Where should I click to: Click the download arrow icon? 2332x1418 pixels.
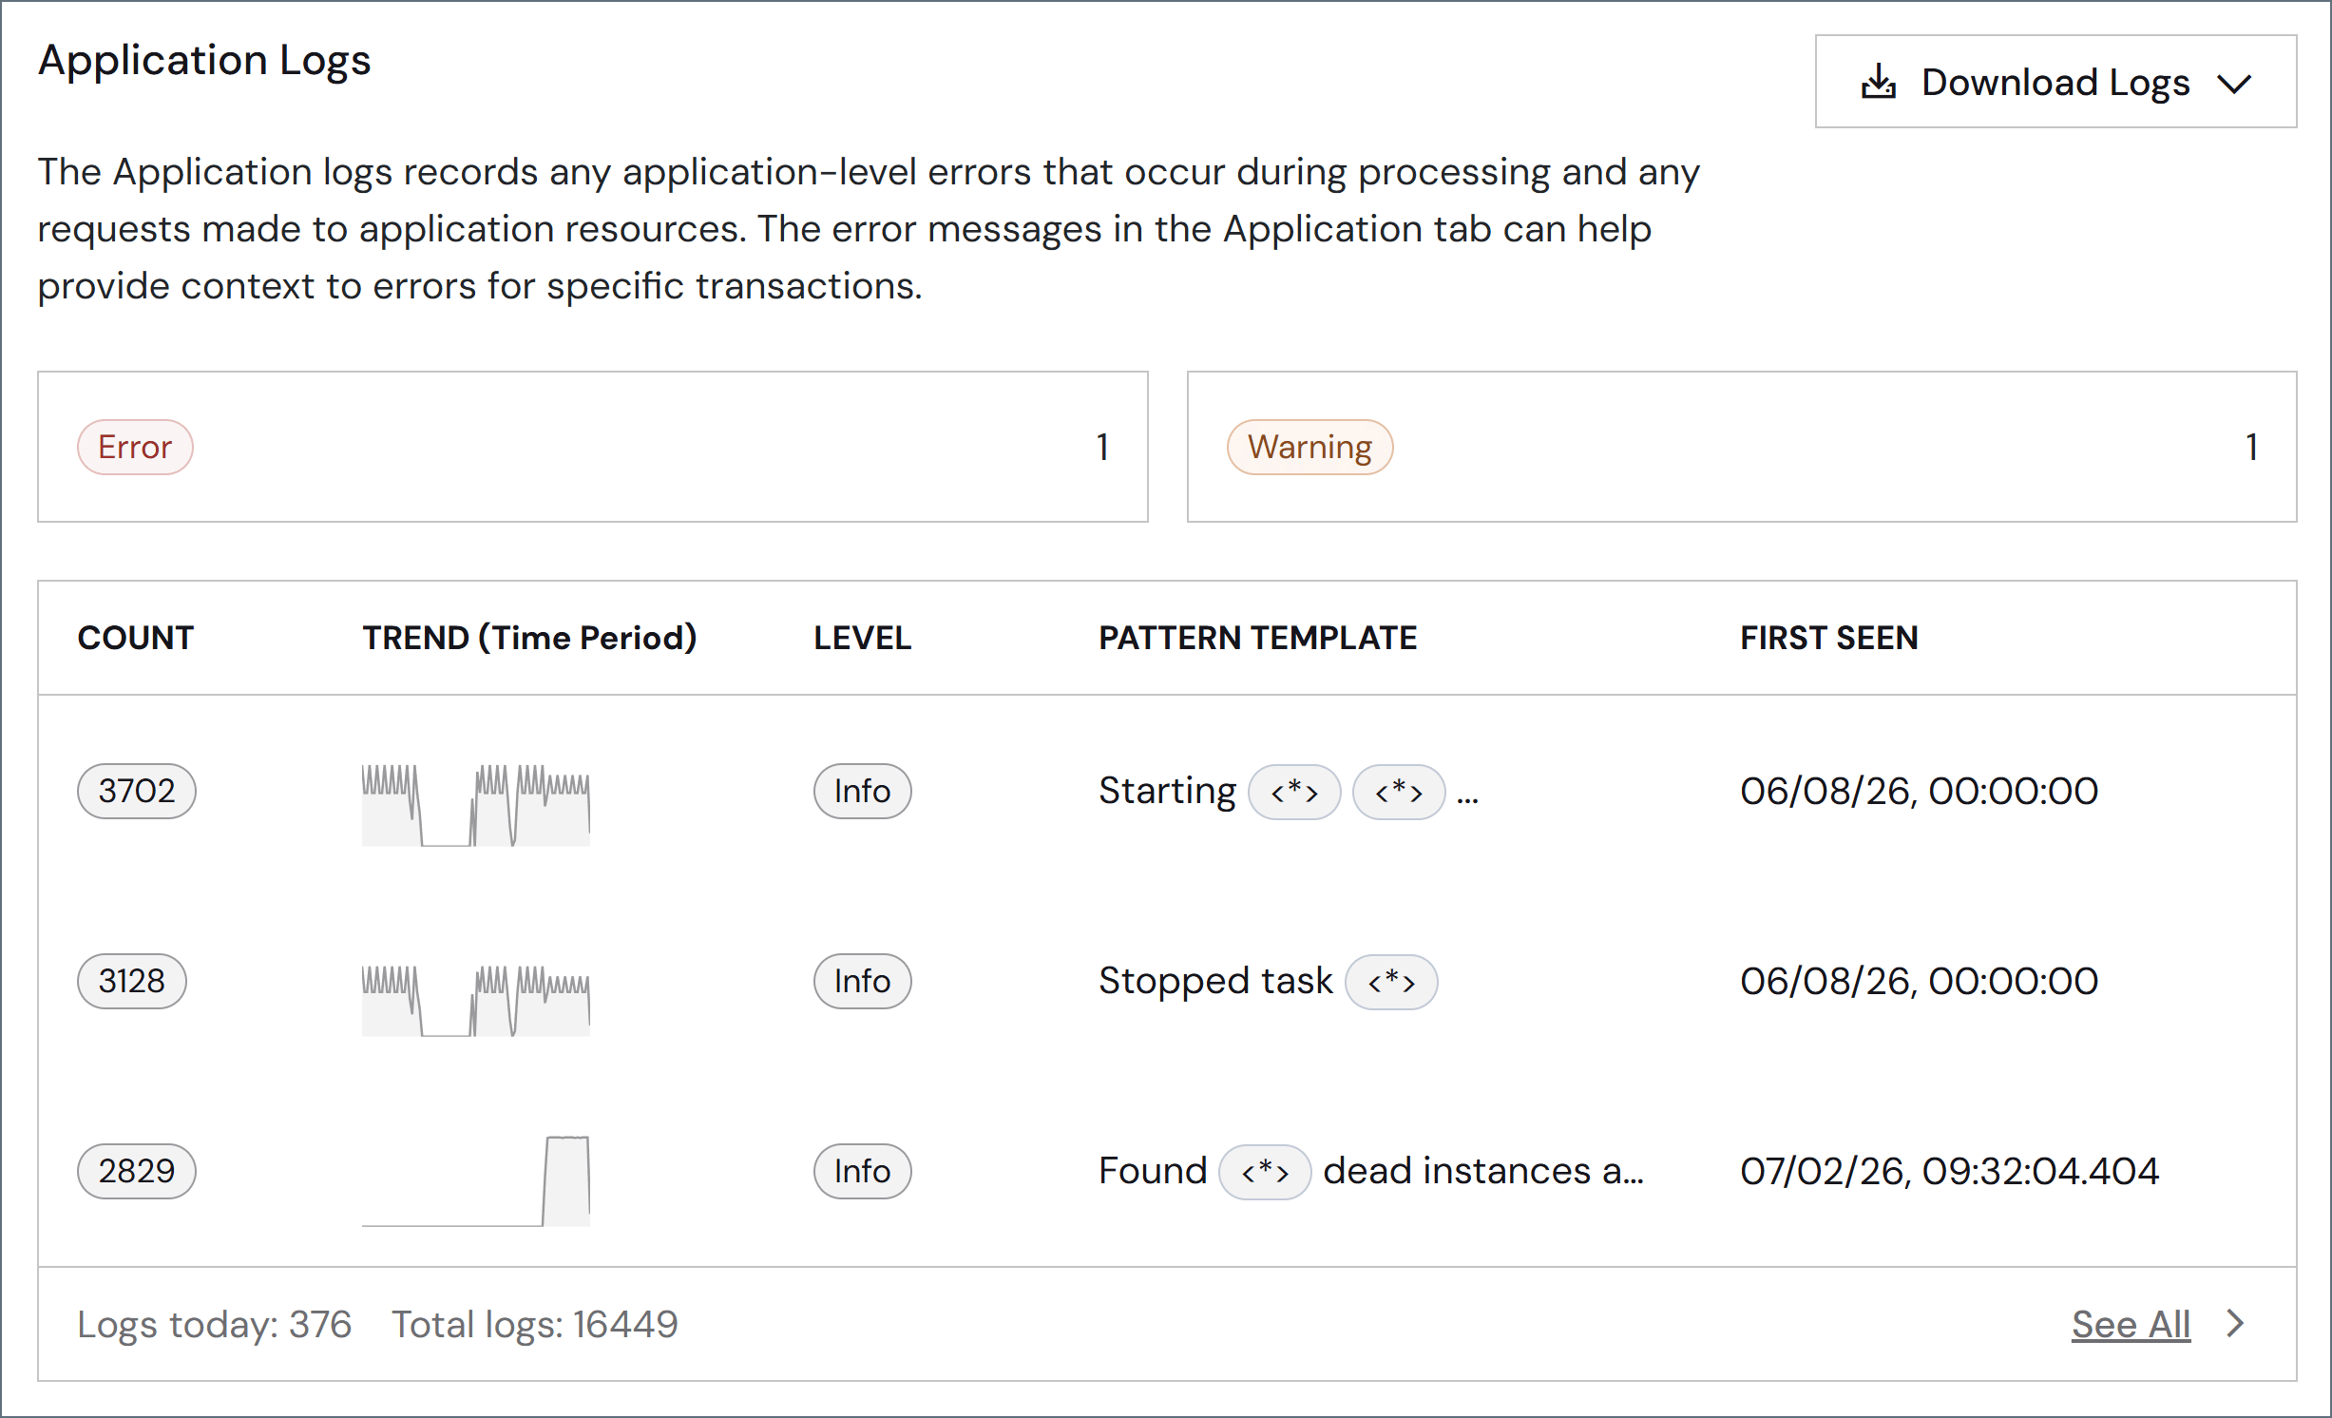tap(1878, 82)
